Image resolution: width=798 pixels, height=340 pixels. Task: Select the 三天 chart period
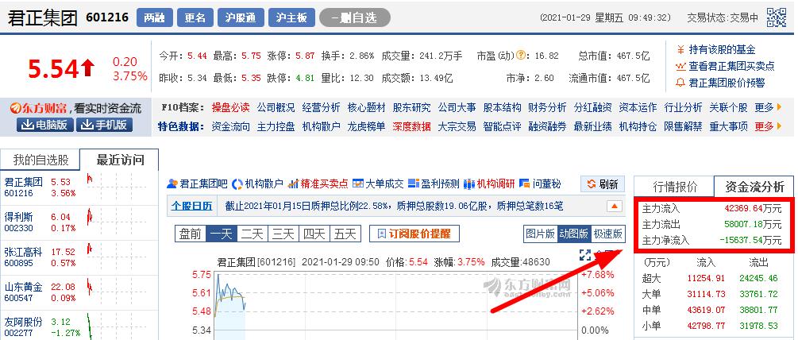[x=283, y=234]
